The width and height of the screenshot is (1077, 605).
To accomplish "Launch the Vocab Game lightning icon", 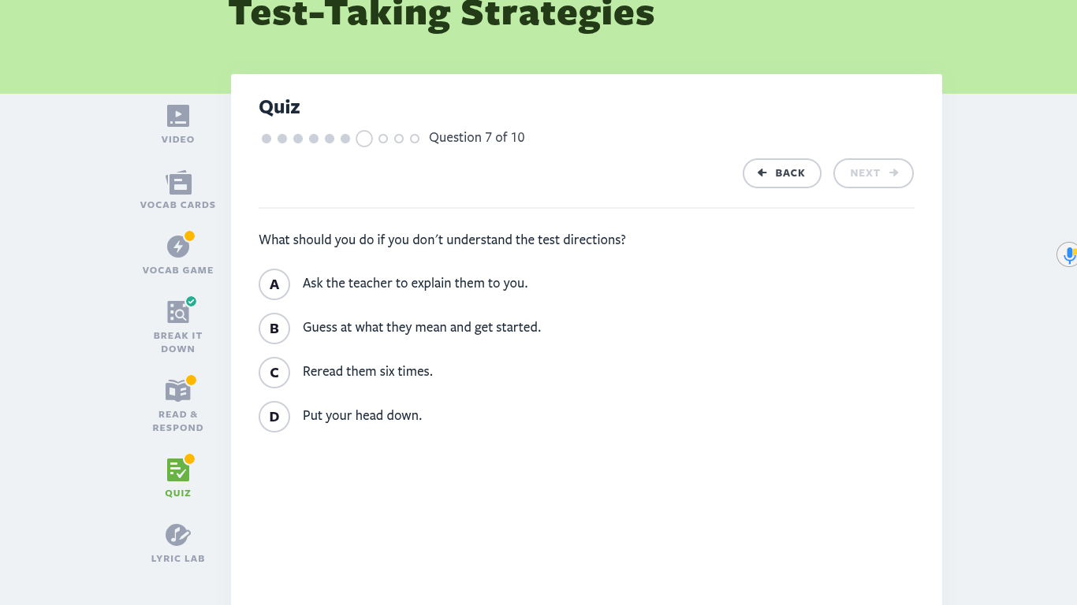I will pos(178,247).
